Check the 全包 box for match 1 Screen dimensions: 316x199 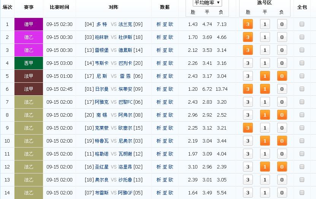pyautogui.click(x=302, y=24)
